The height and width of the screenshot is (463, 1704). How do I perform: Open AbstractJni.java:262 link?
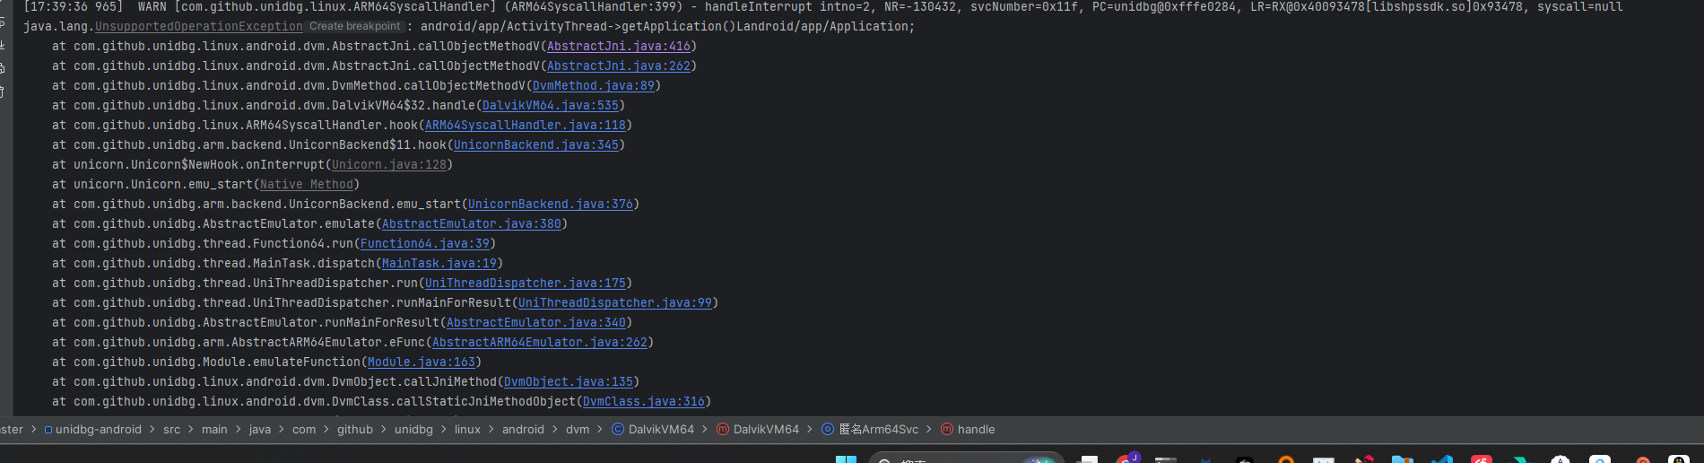pyautogui.click(x=619, y=66)
